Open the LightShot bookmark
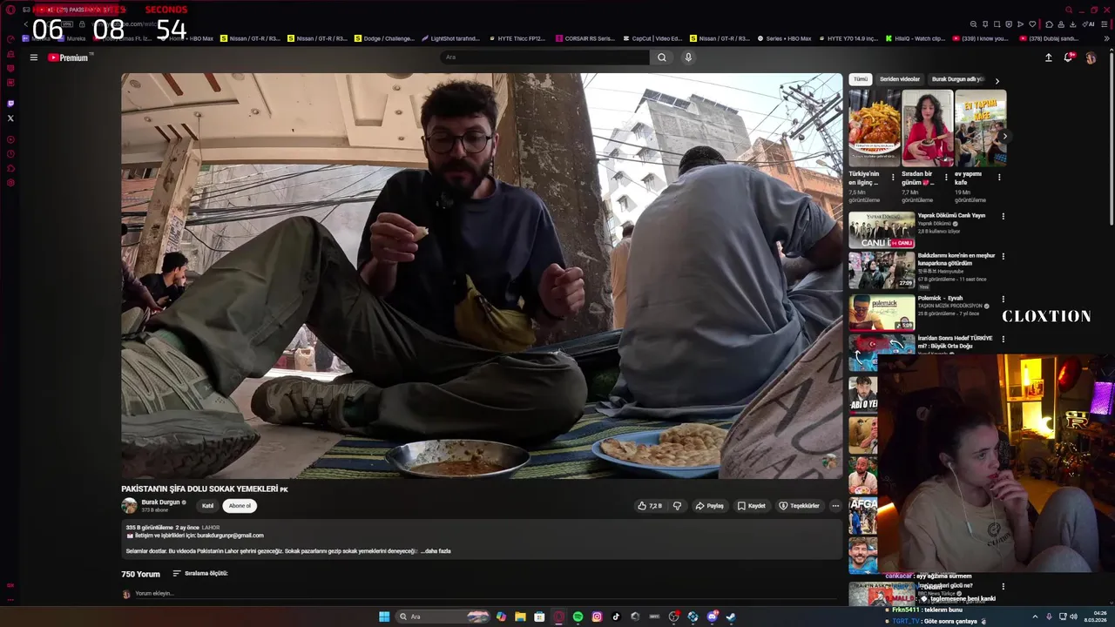This screenshot has width=1115, height=627. (x=451, y=38)
